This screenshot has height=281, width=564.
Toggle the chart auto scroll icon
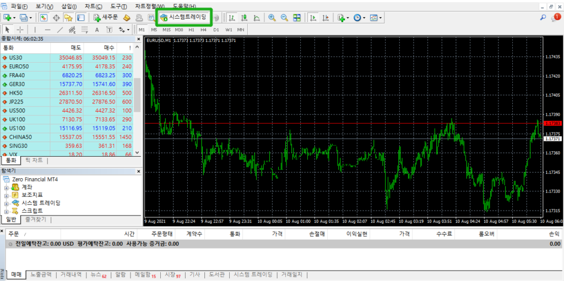tap(313, 17)
